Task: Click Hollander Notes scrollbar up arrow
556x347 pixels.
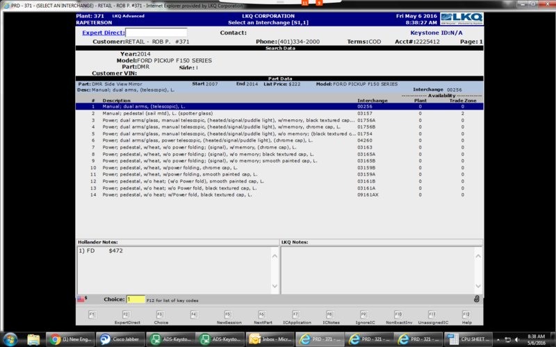Action: point(275,256)
